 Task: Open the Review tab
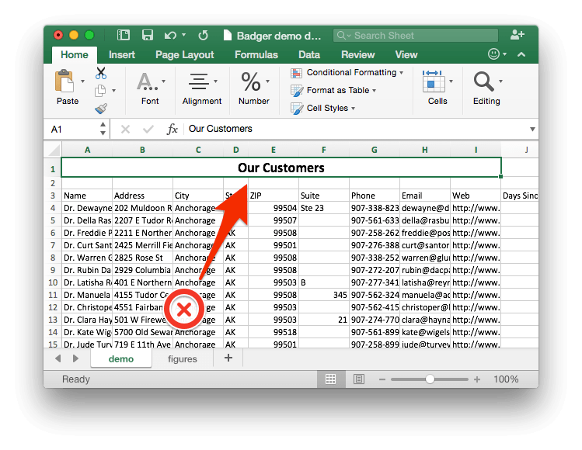(x=357, y=55)
